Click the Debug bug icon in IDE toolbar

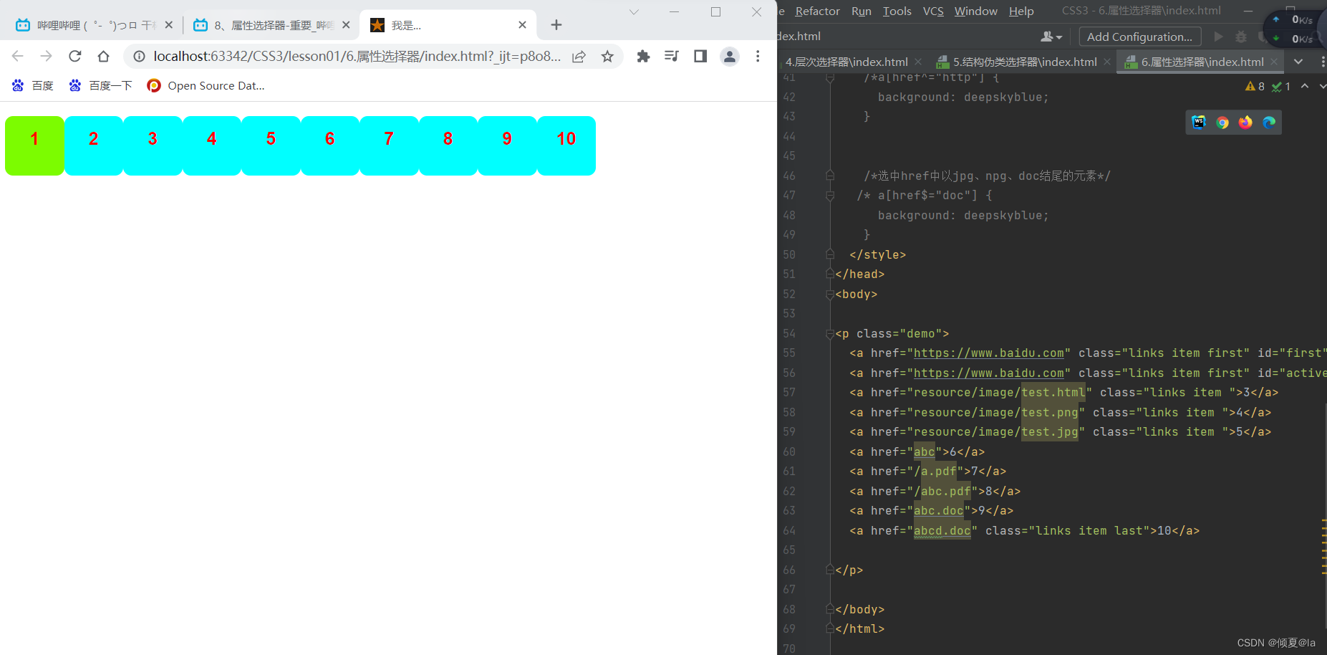[x=1241, y=37]
